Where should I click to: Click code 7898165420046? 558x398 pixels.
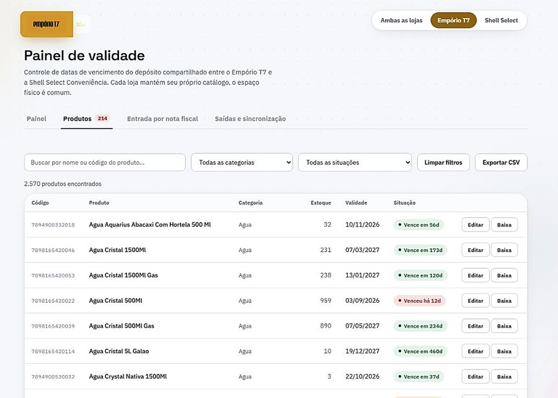tap(53, 250)
